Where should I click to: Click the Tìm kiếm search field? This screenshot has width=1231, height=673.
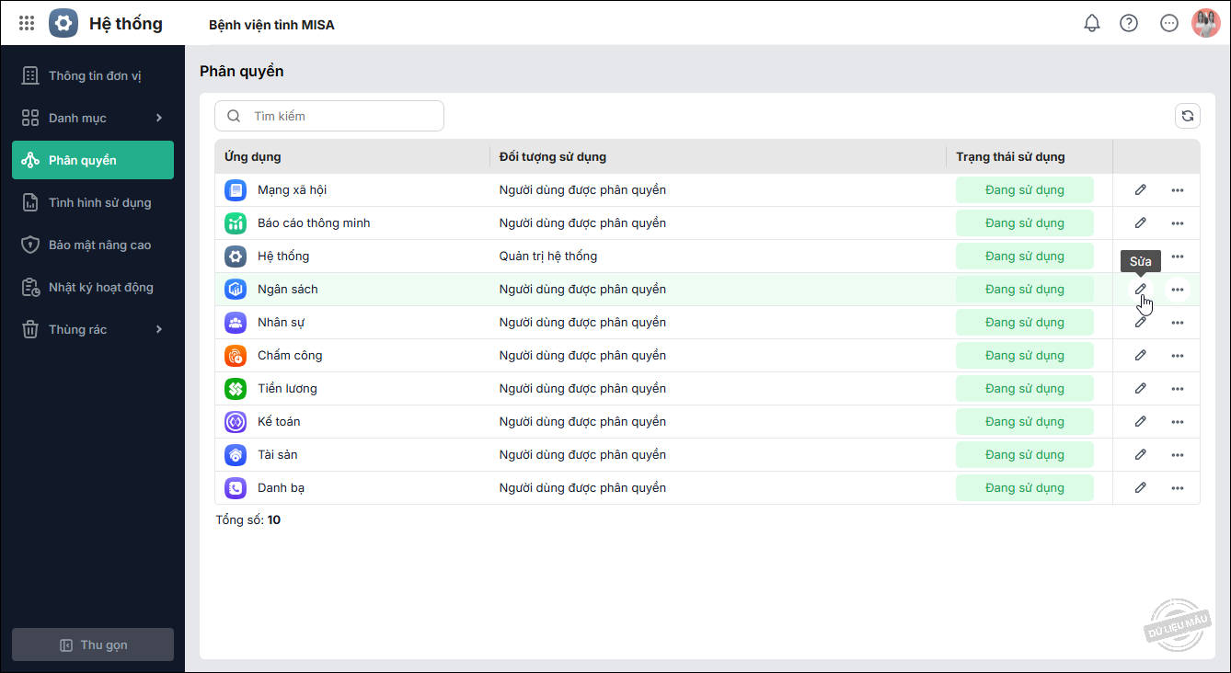click(x=340, y=116)
